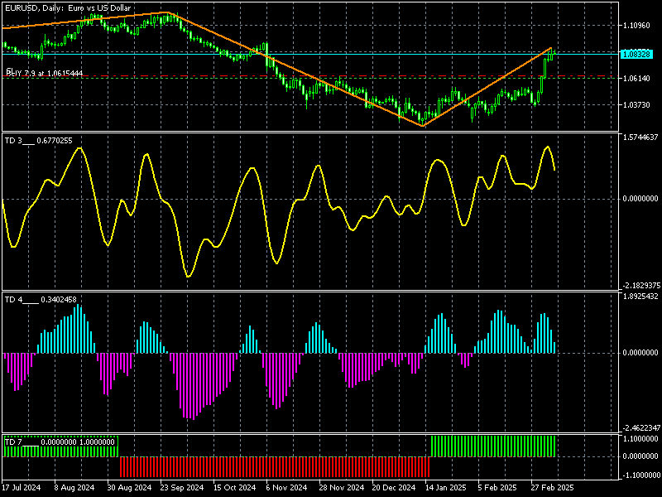Click the 1.8925432 scale maximum value

640,296
